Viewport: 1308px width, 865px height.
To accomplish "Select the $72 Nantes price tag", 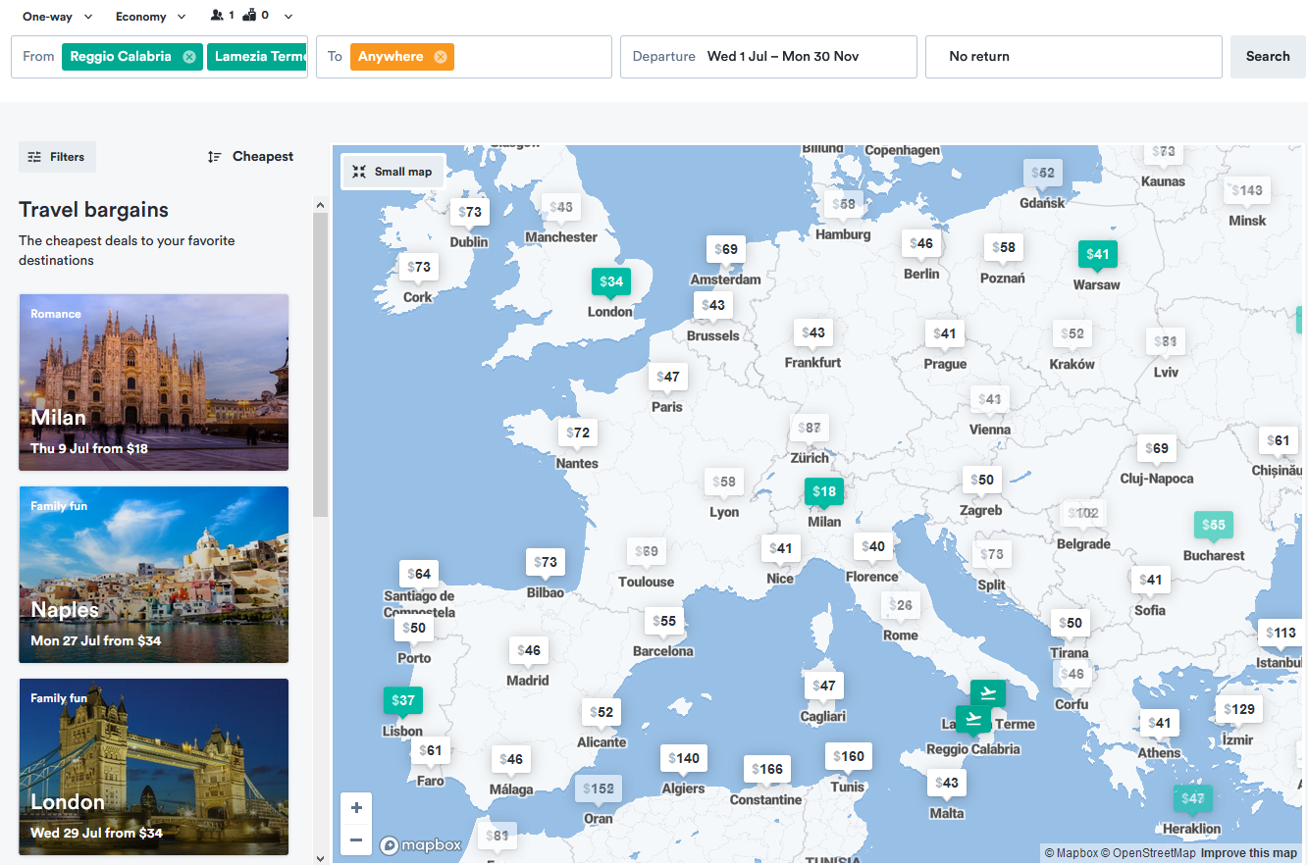I will 578,432.
